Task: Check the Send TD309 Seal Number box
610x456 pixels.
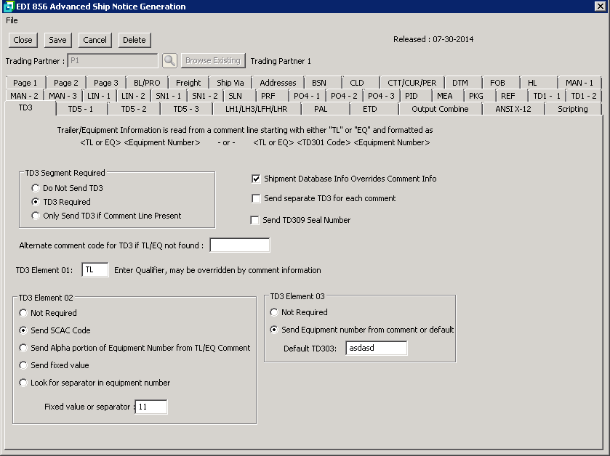Action: [255, 220]
